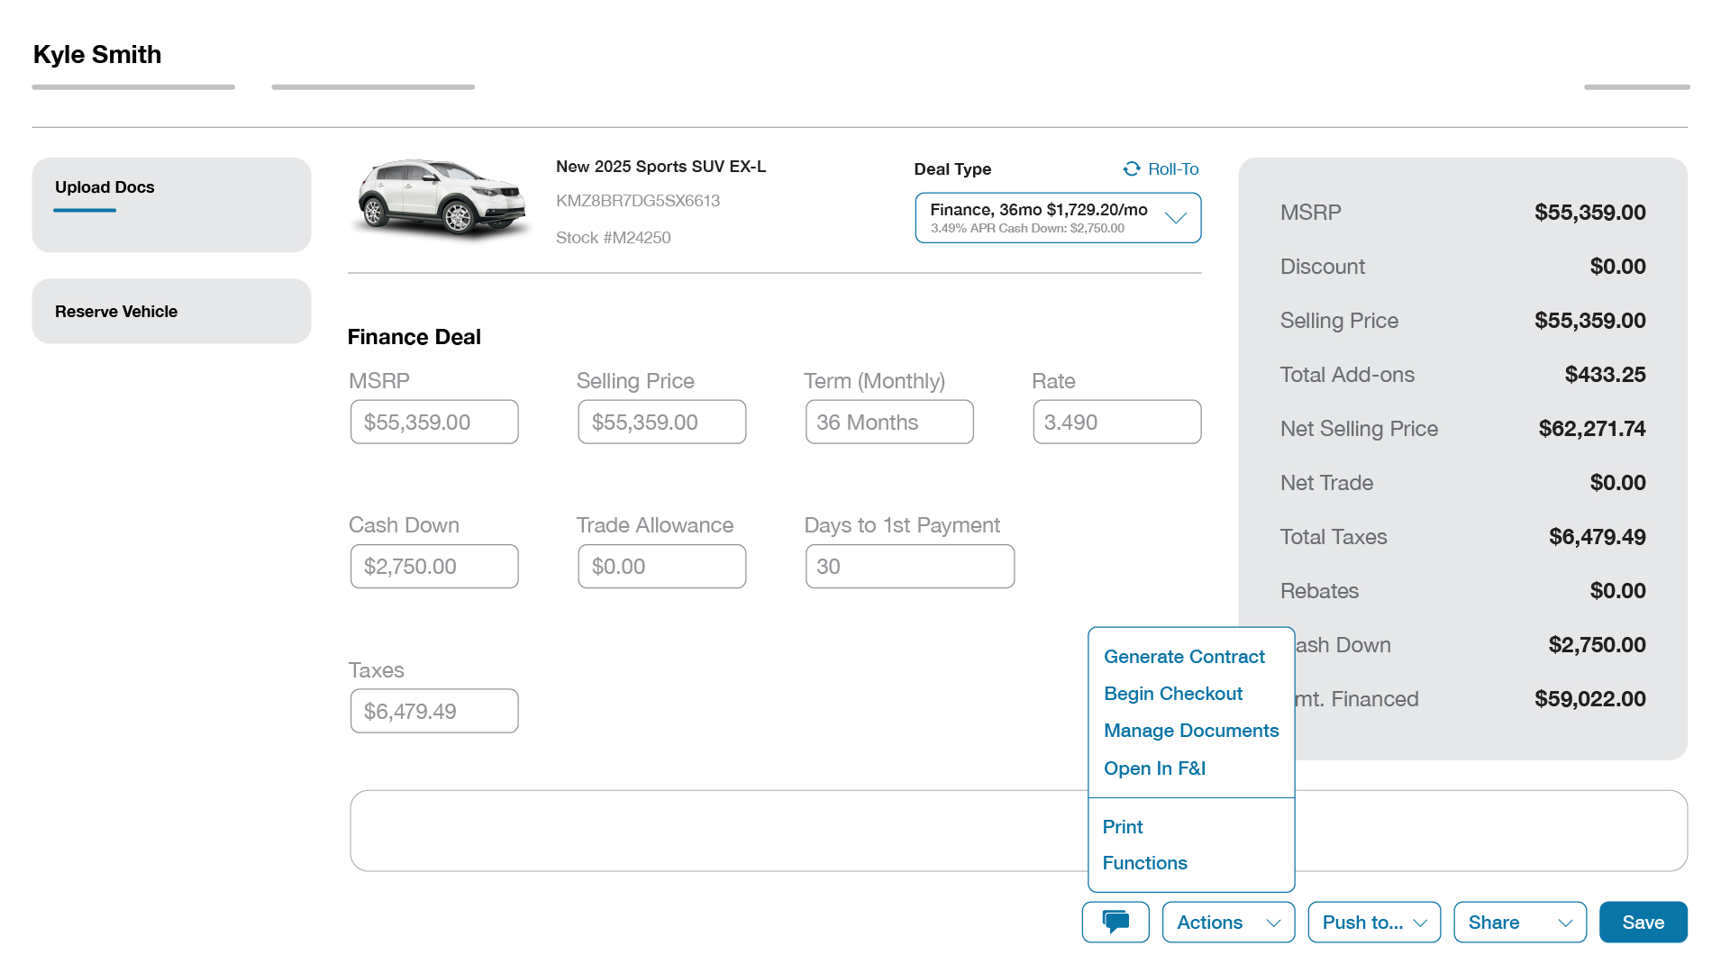Click the Cash Down amount field
The width and height of the screenshot is (1730, 973).
433,566
